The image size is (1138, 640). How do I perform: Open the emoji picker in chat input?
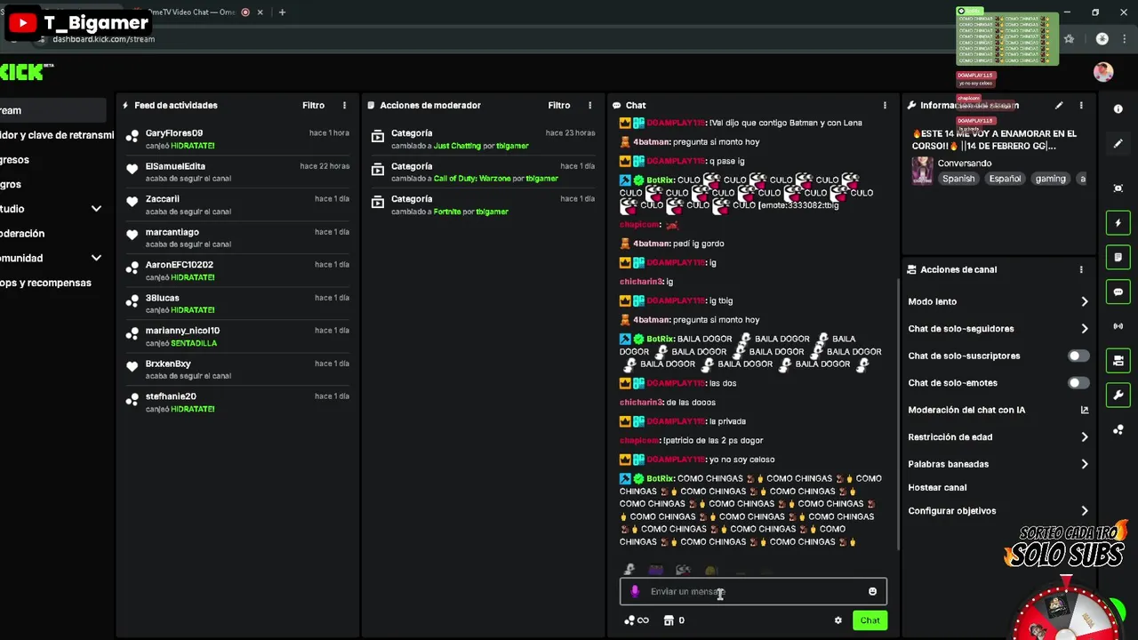[x=872, y=591]
